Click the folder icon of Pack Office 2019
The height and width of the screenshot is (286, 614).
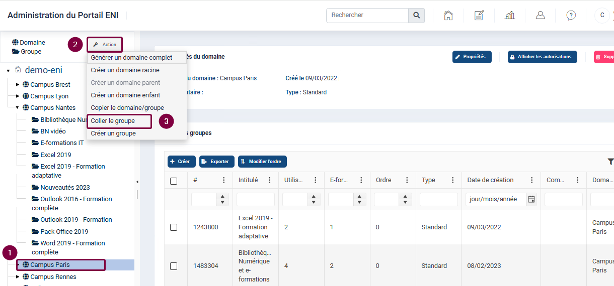click(x=35, y=231)
